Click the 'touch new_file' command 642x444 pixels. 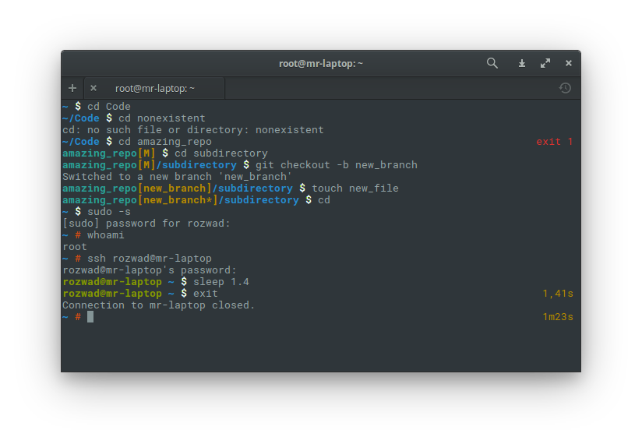(x=355, y=189)
